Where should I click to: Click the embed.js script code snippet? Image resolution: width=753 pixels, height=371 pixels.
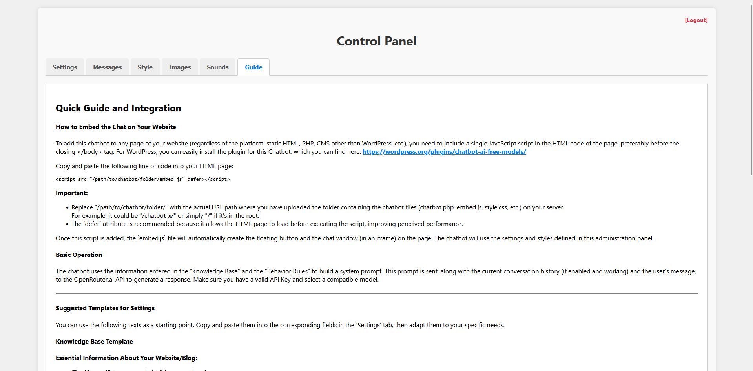(x=143, y=179)
